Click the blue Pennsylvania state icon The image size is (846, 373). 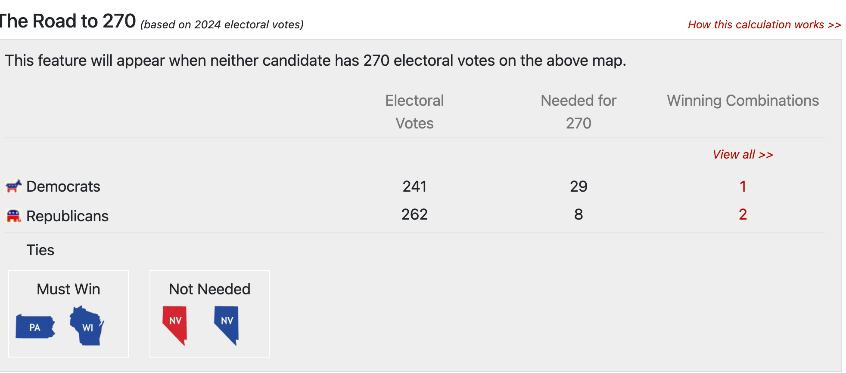(x=35, y=327)
